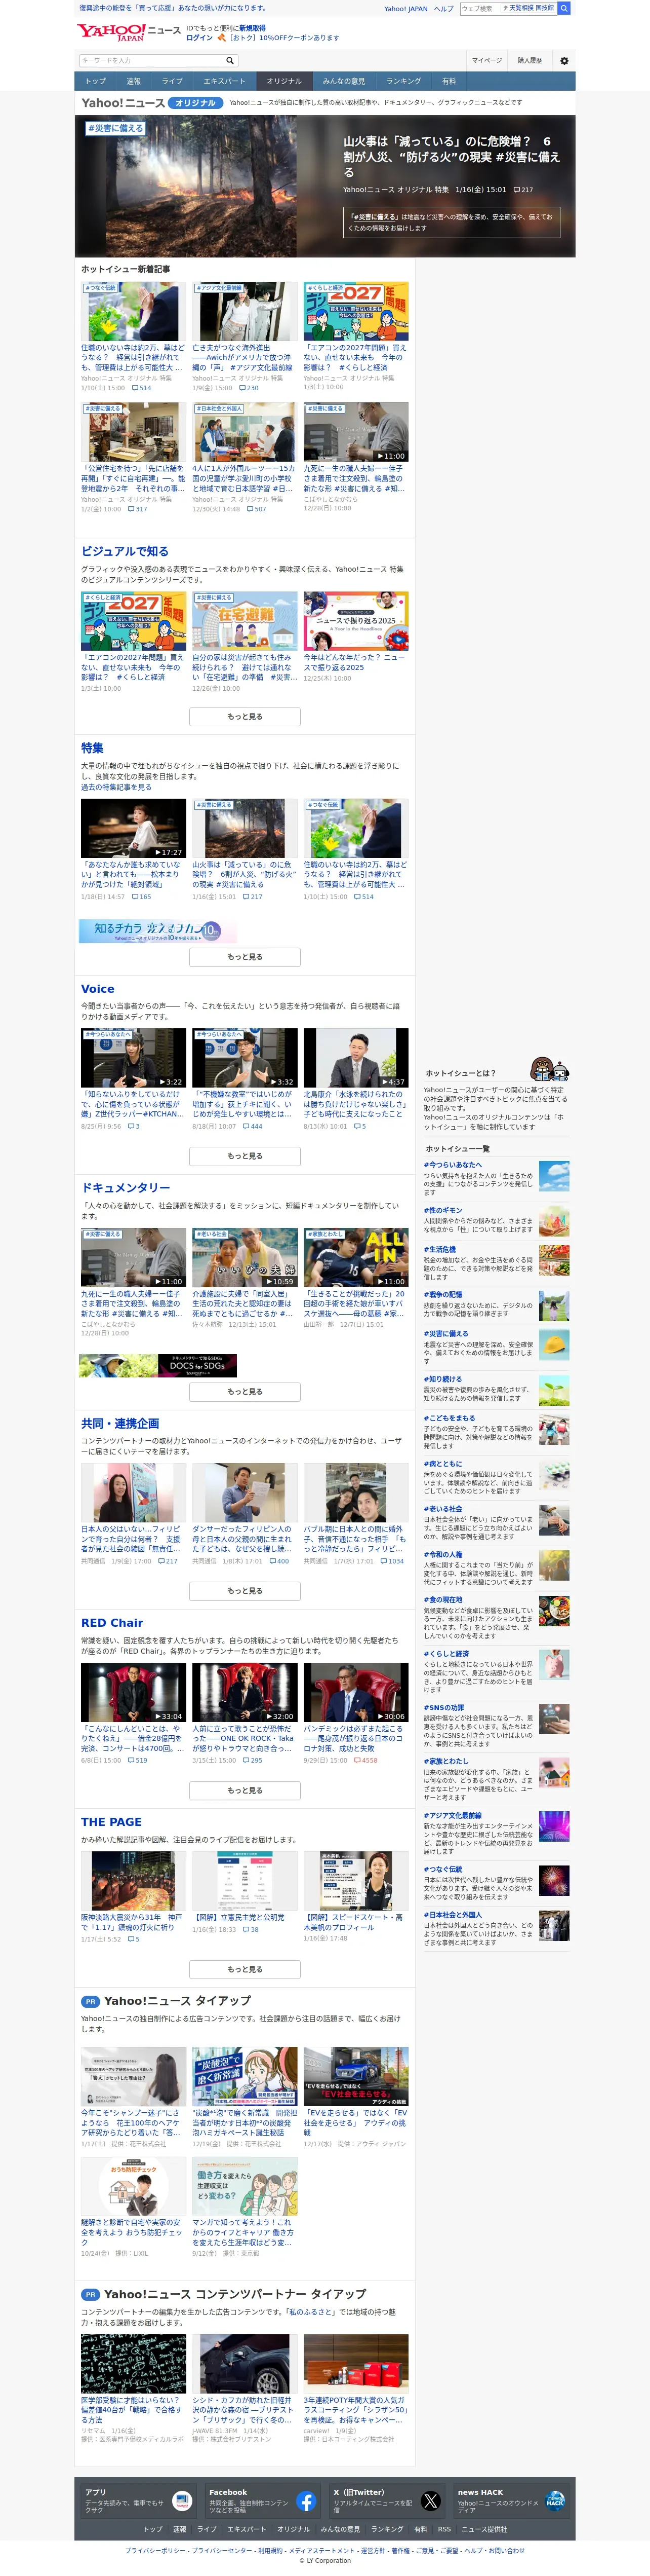Screen dimensions: 650x2576
Task: Click the Facebook icon in footer
Action: 307,2501
